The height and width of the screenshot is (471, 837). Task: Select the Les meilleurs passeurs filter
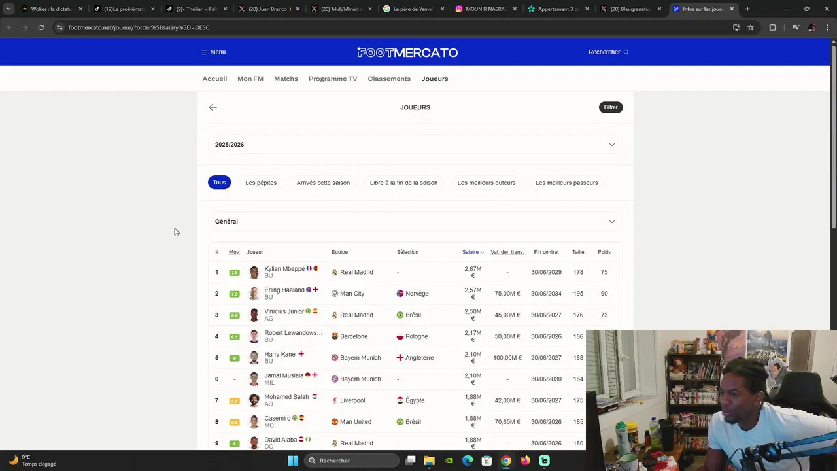(566, 183)
